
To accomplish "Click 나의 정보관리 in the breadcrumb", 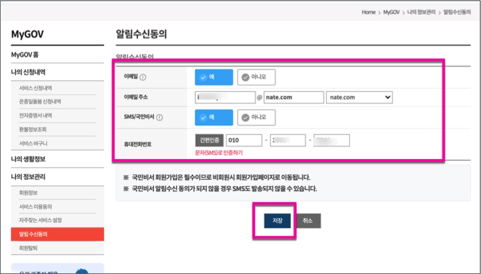I will [421, 12].
